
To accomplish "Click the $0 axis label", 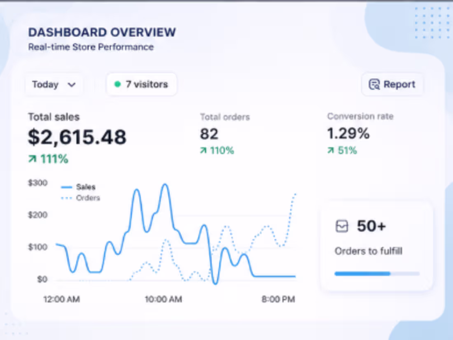I will click(42, 279).
